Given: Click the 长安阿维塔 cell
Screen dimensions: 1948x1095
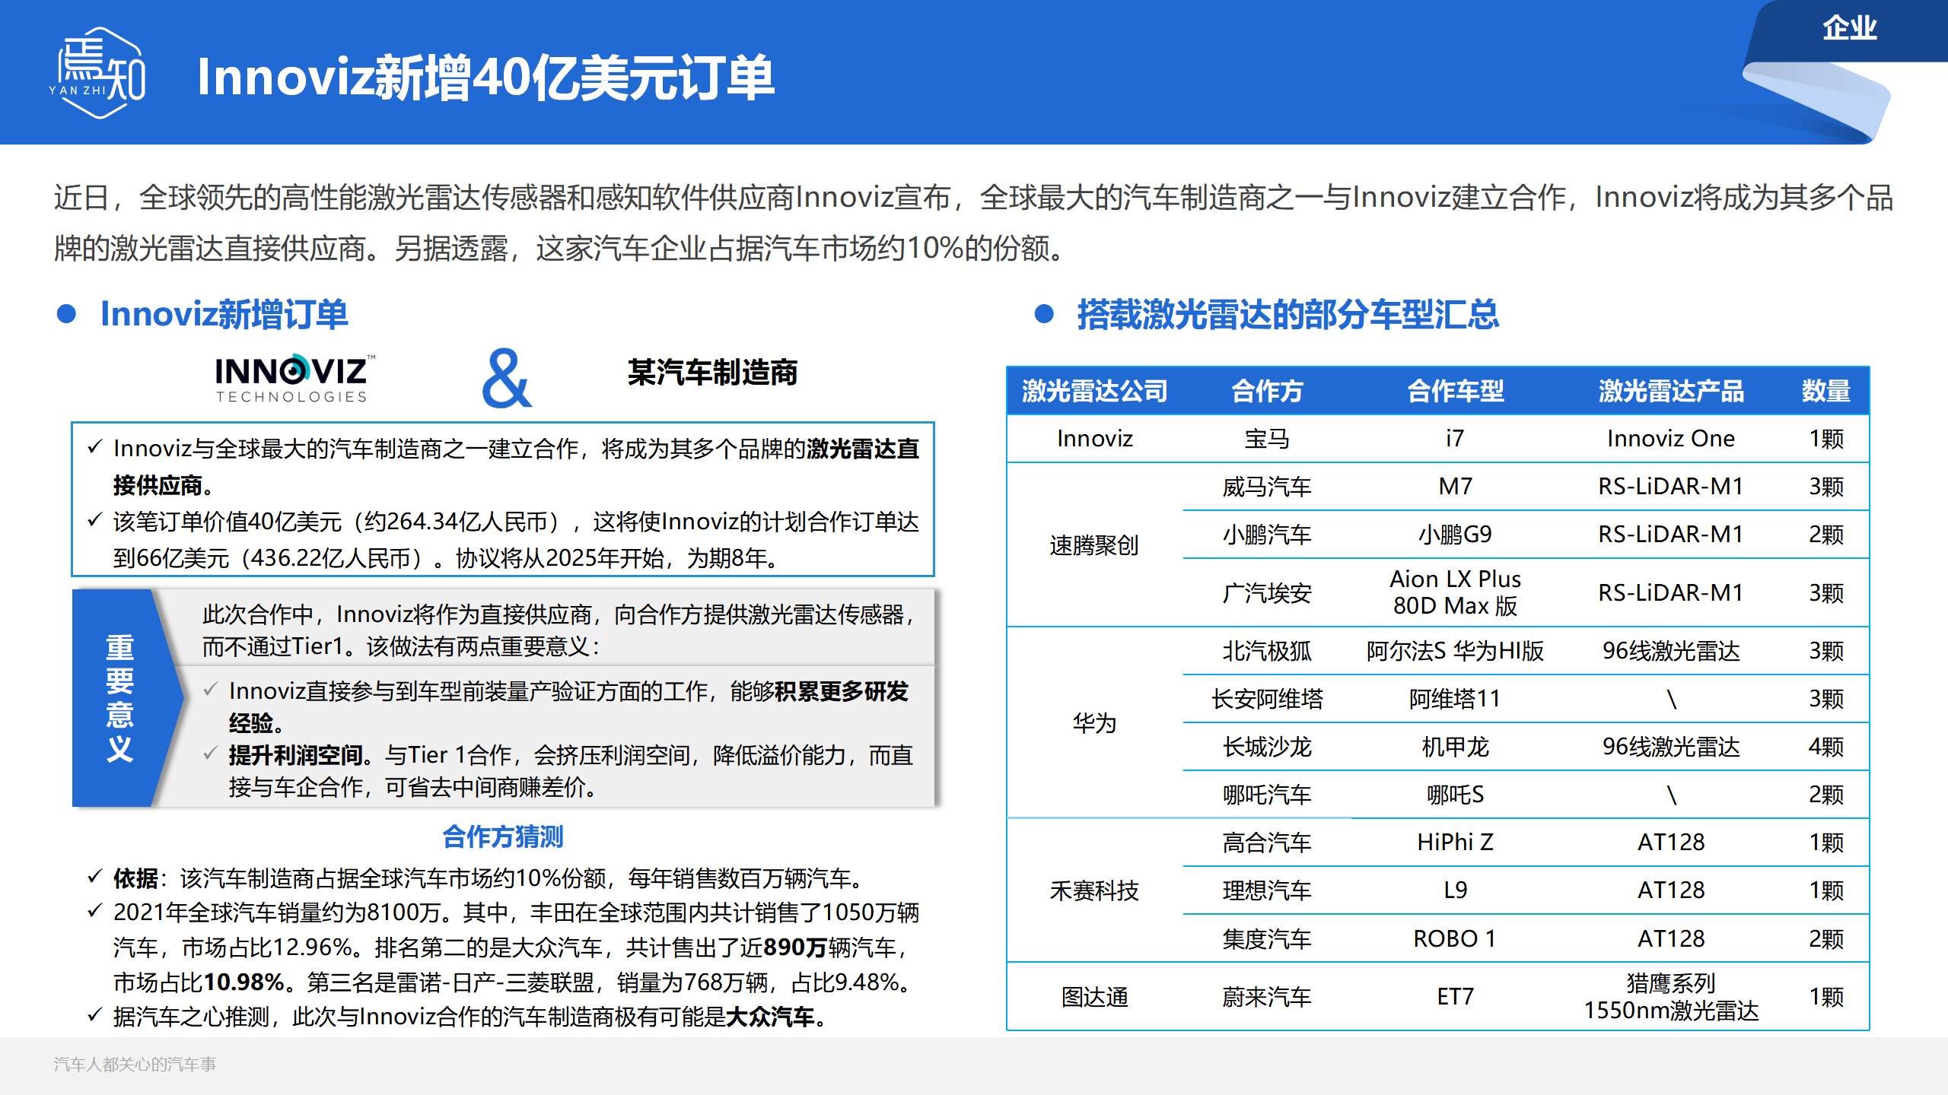Looking at the screenshot, I should (x=1267, y=699).
